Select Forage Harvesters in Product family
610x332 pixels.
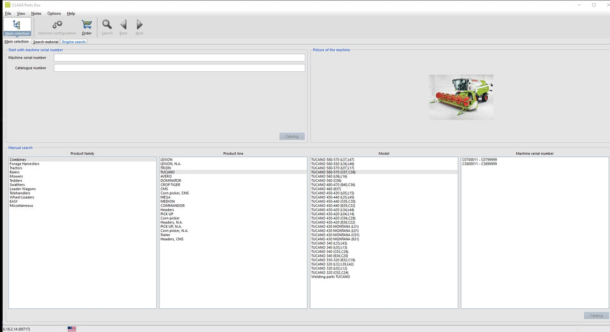[24, 164]
